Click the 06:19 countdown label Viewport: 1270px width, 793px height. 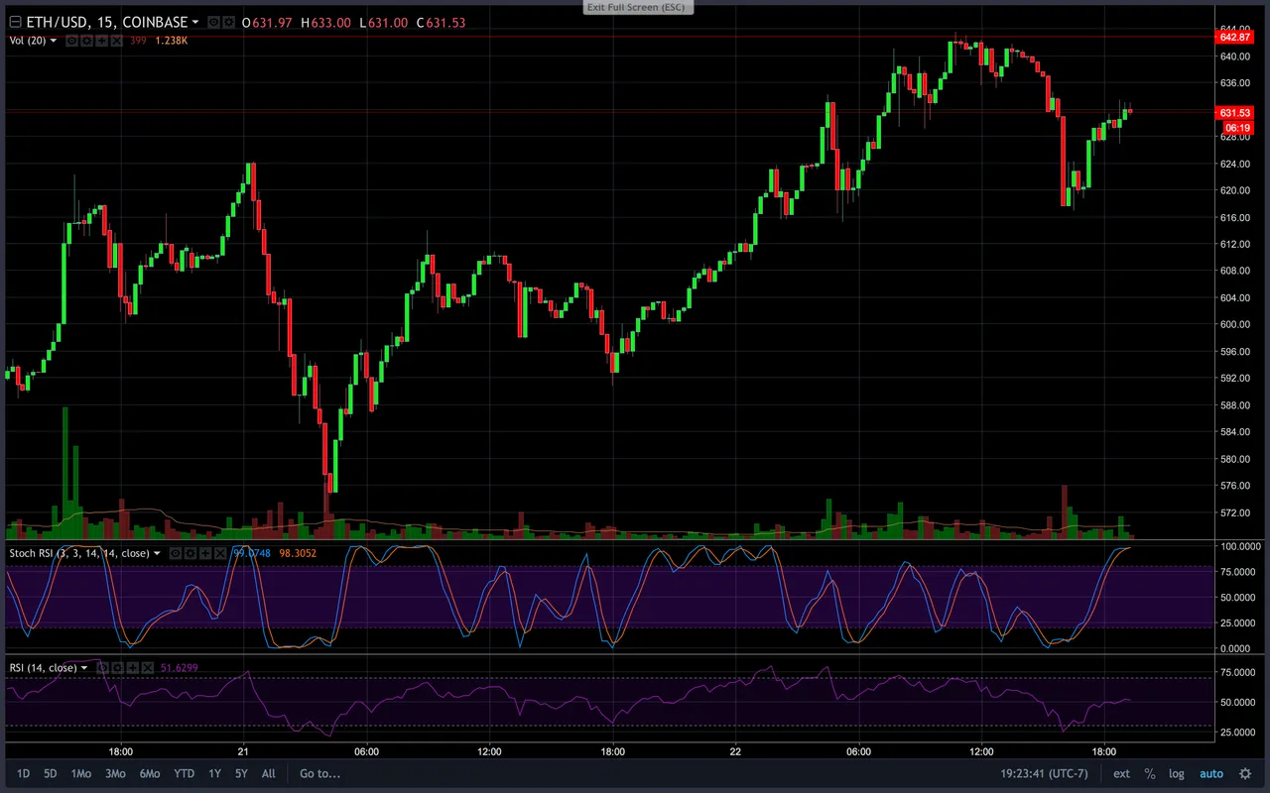[1236, 128]
